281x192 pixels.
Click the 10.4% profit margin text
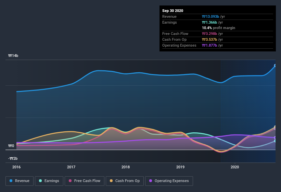point(219,28)
